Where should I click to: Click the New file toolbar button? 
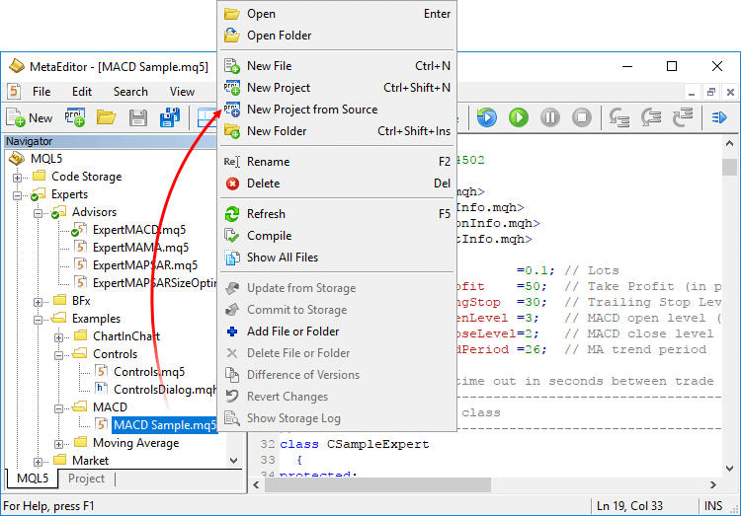[x=31, y=117]
